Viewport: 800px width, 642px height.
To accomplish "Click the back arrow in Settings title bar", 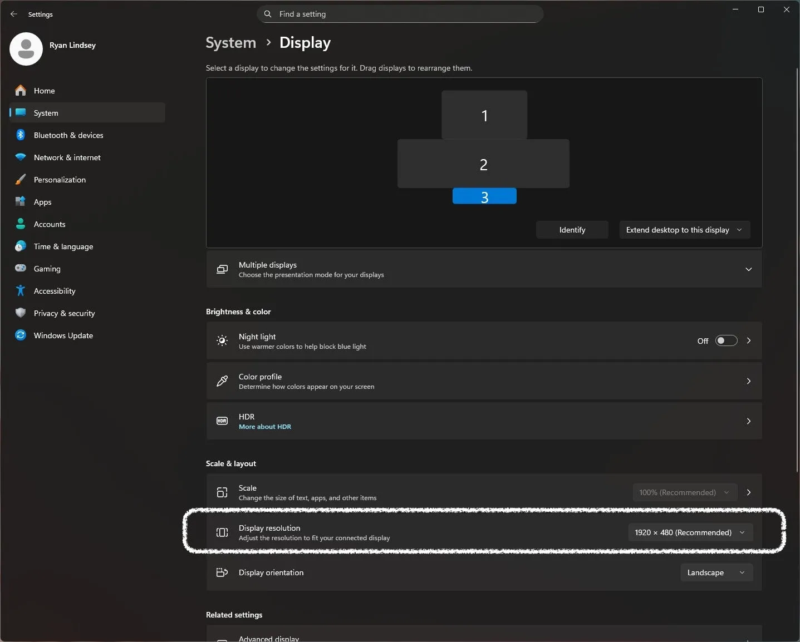I will (14, 14).
